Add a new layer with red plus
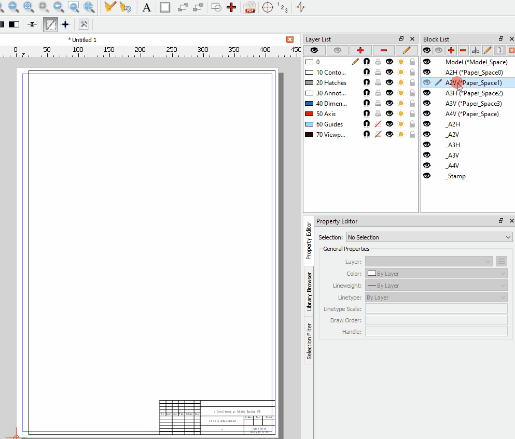The height and width of the screenshot is (439, 515). pyautogui.click(x=360, y=50)
